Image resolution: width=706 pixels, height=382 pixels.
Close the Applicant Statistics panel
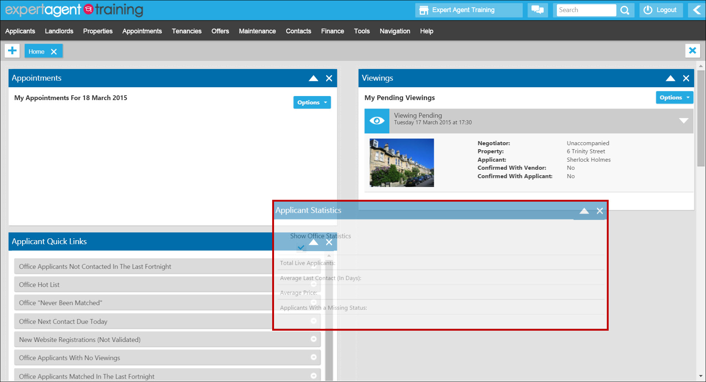(x=600, y=211)
